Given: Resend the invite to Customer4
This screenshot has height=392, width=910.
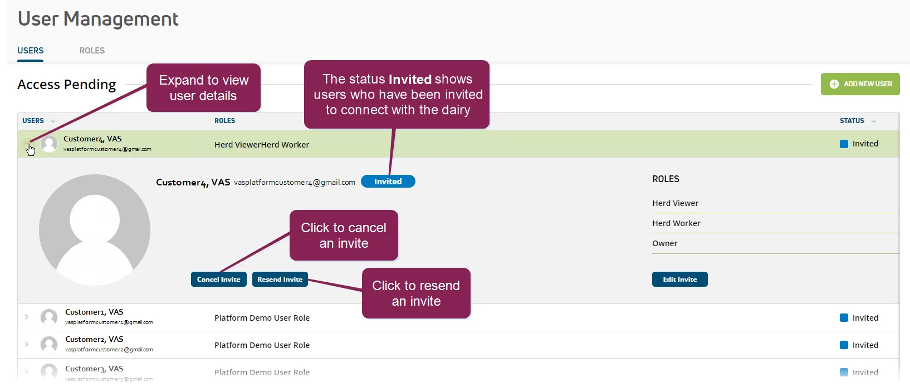Looking at the screenshot, I should [280, 280].
